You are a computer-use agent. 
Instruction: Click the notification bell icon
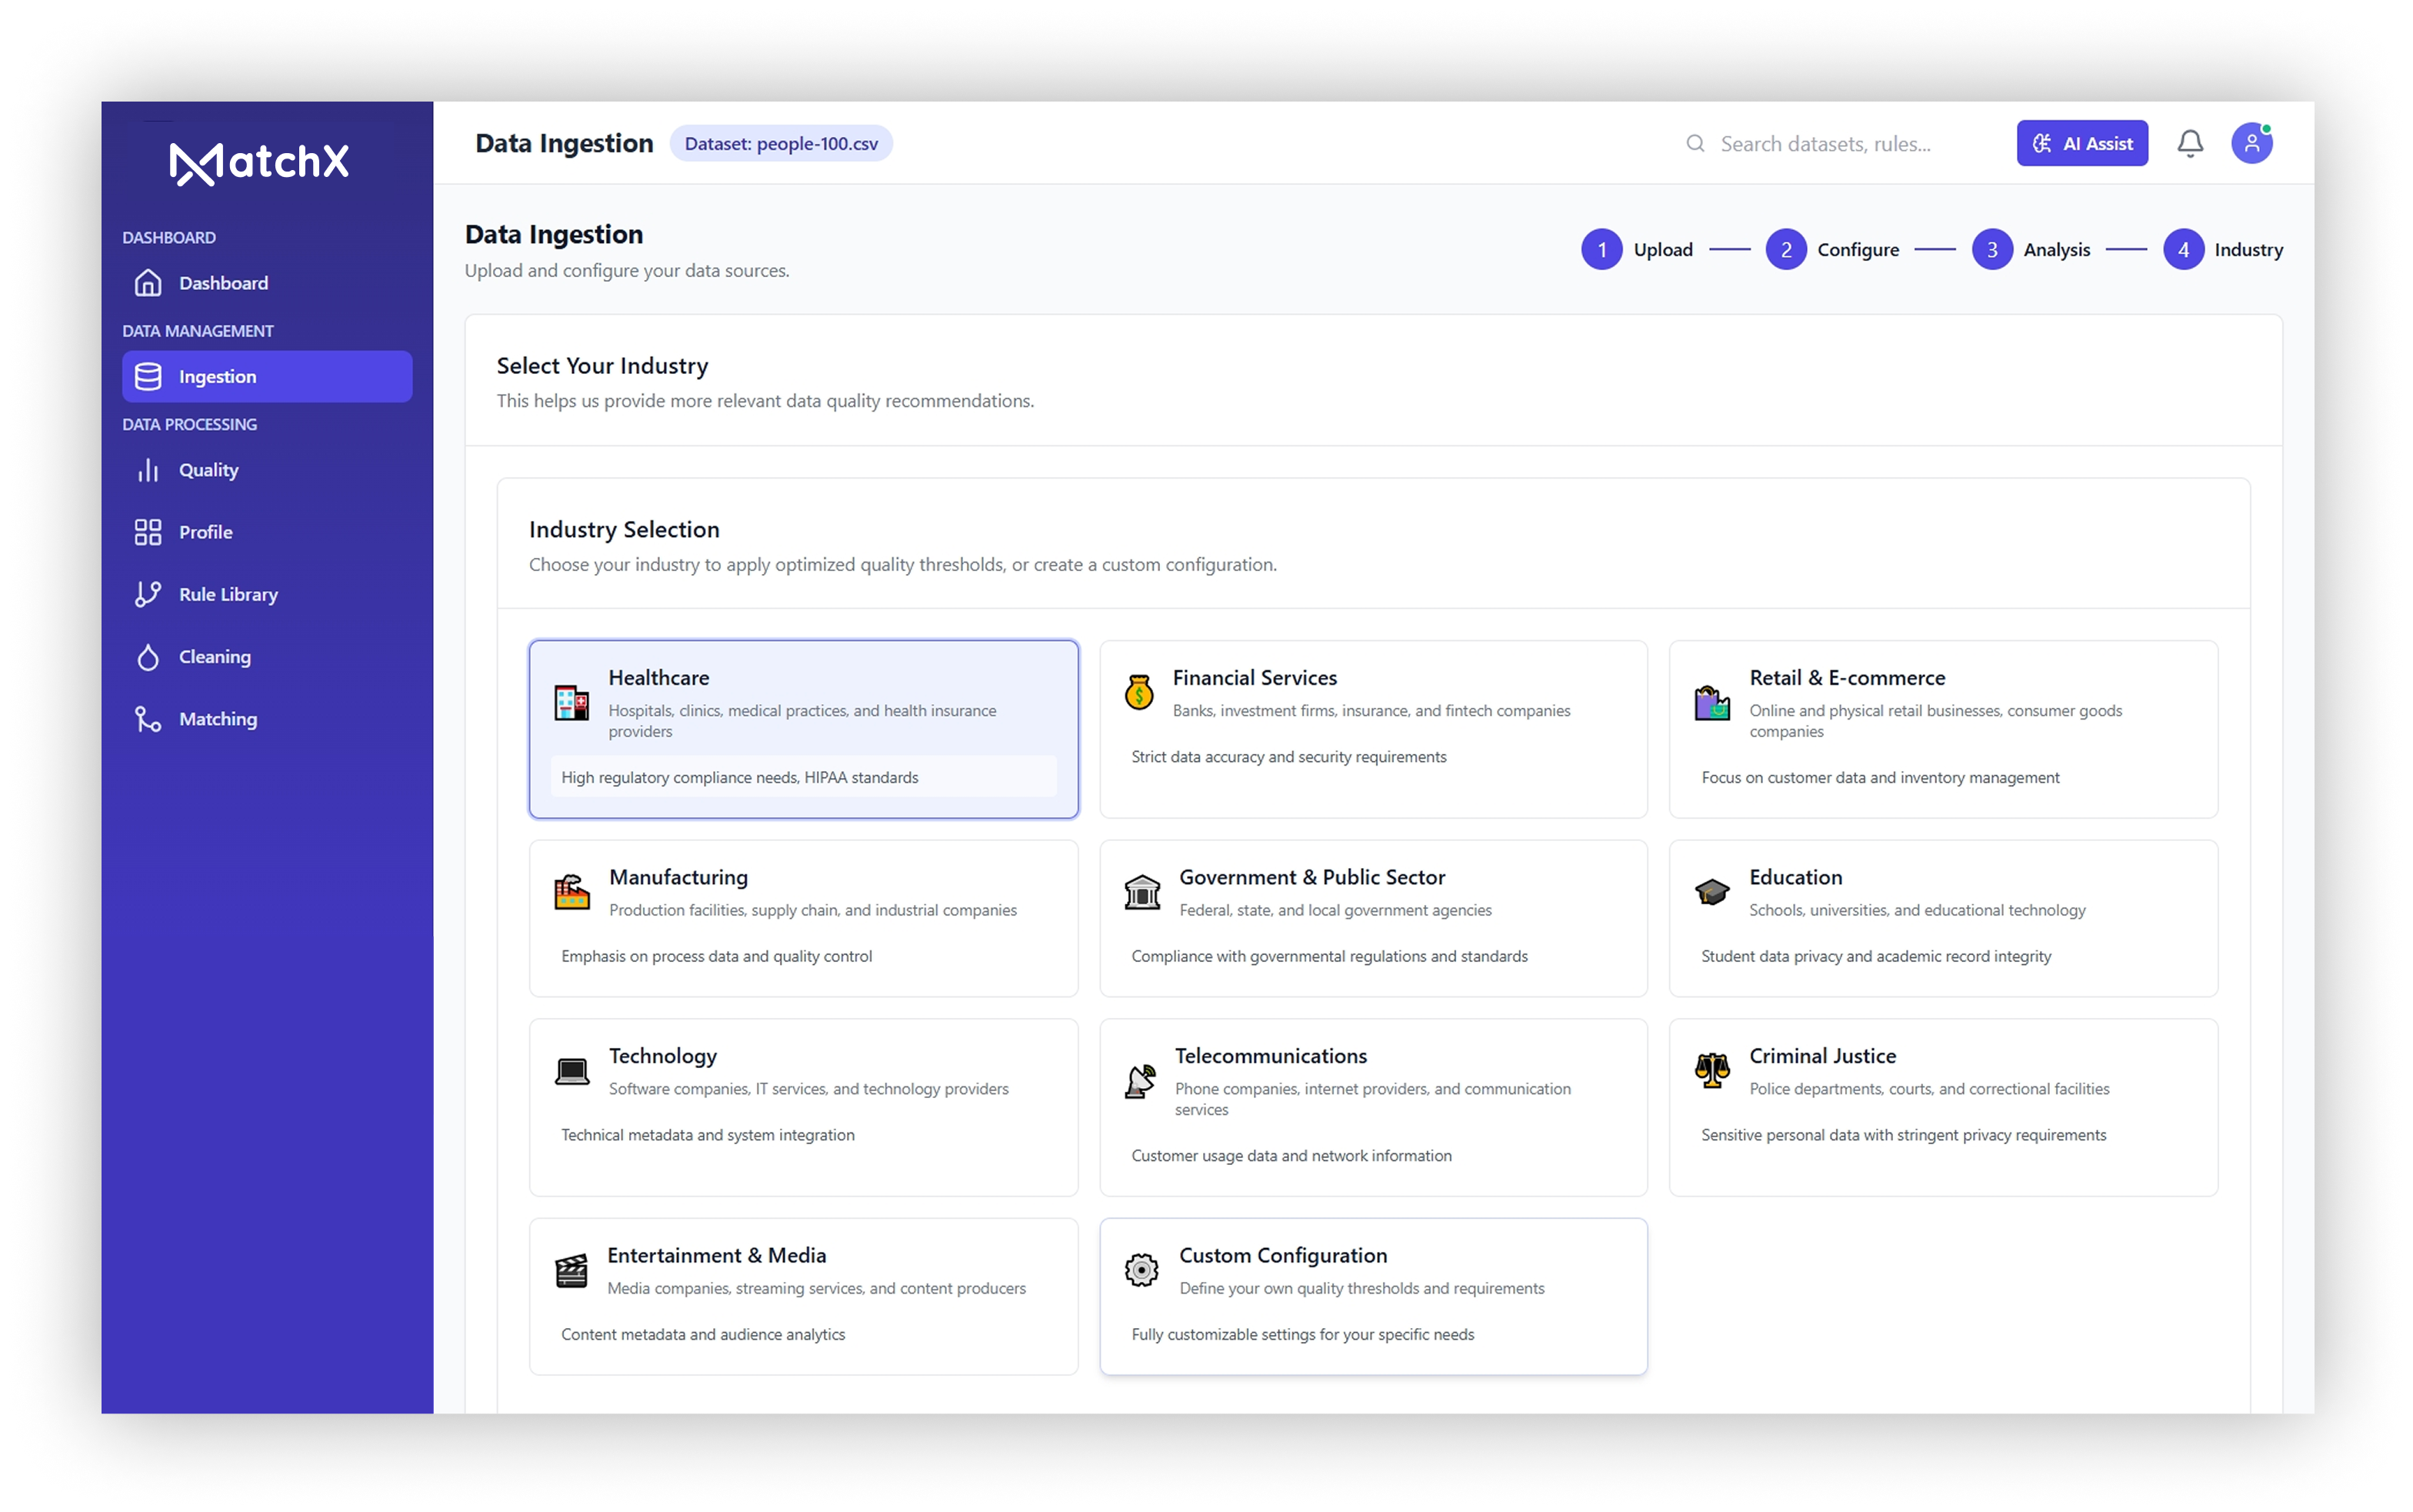point(2189,143)
